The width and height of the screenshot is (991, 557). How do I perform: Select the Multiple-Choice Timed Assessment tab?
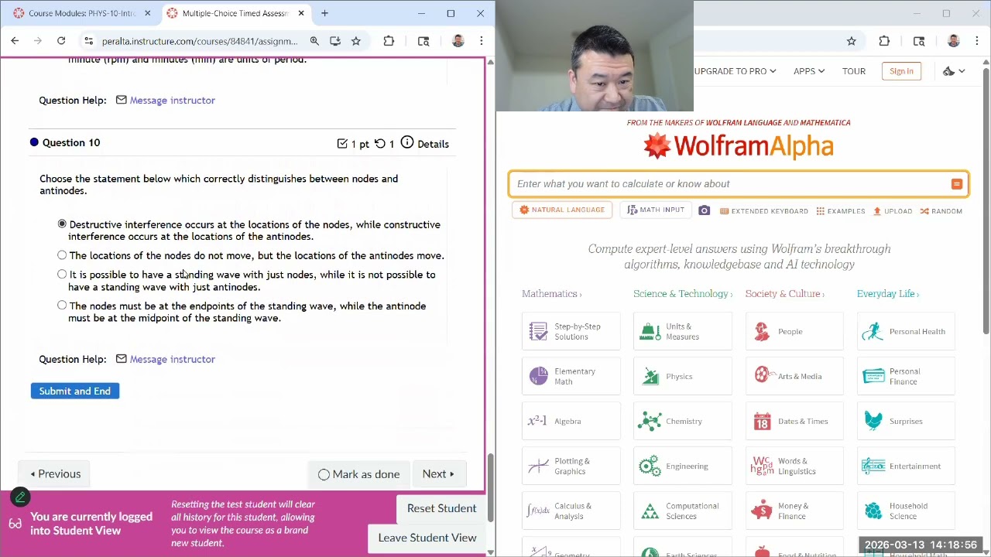[x=235, y=13]
